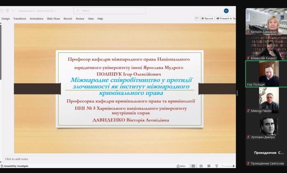Screen dimensions: 287x173
Task: Start Slide Show from status bar icon
Action: 216,166
